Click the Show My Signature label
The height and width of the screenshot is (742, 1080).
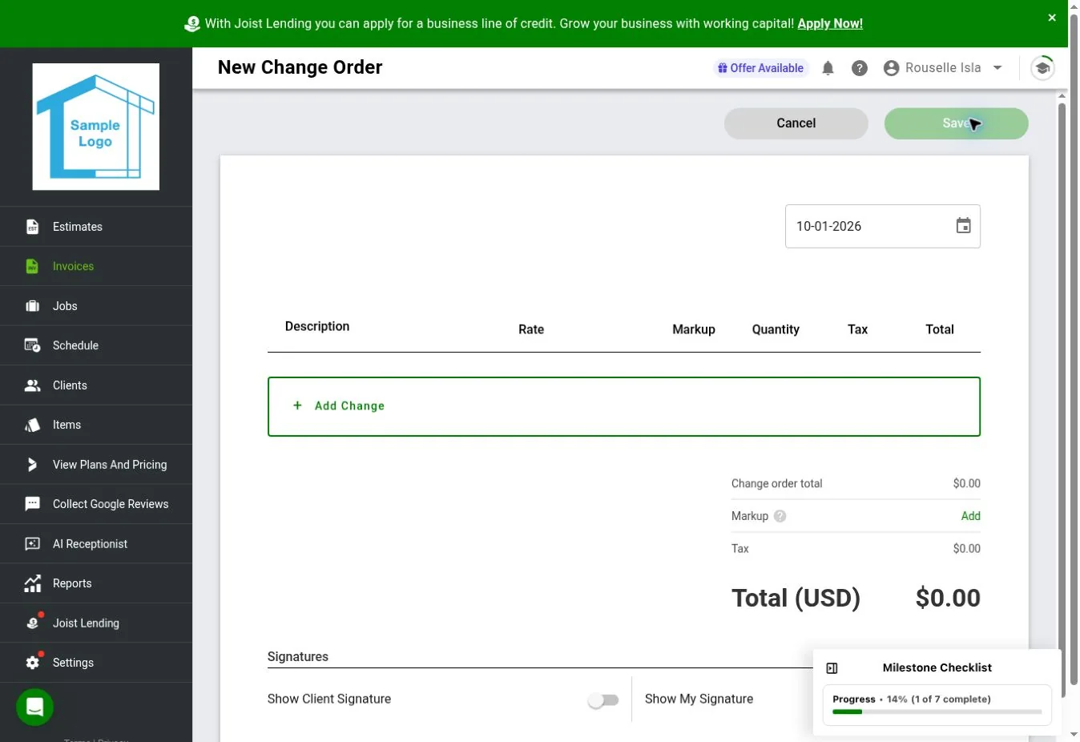pos(699,699)
